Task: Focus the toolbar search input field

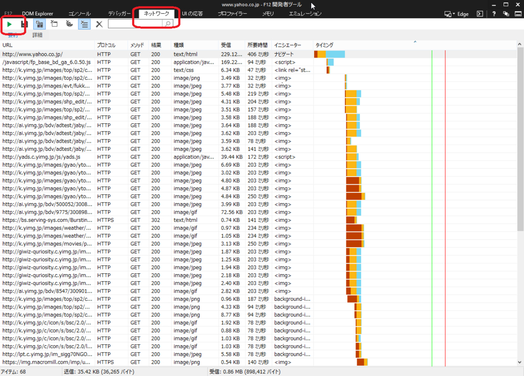Action: point(135,24)
